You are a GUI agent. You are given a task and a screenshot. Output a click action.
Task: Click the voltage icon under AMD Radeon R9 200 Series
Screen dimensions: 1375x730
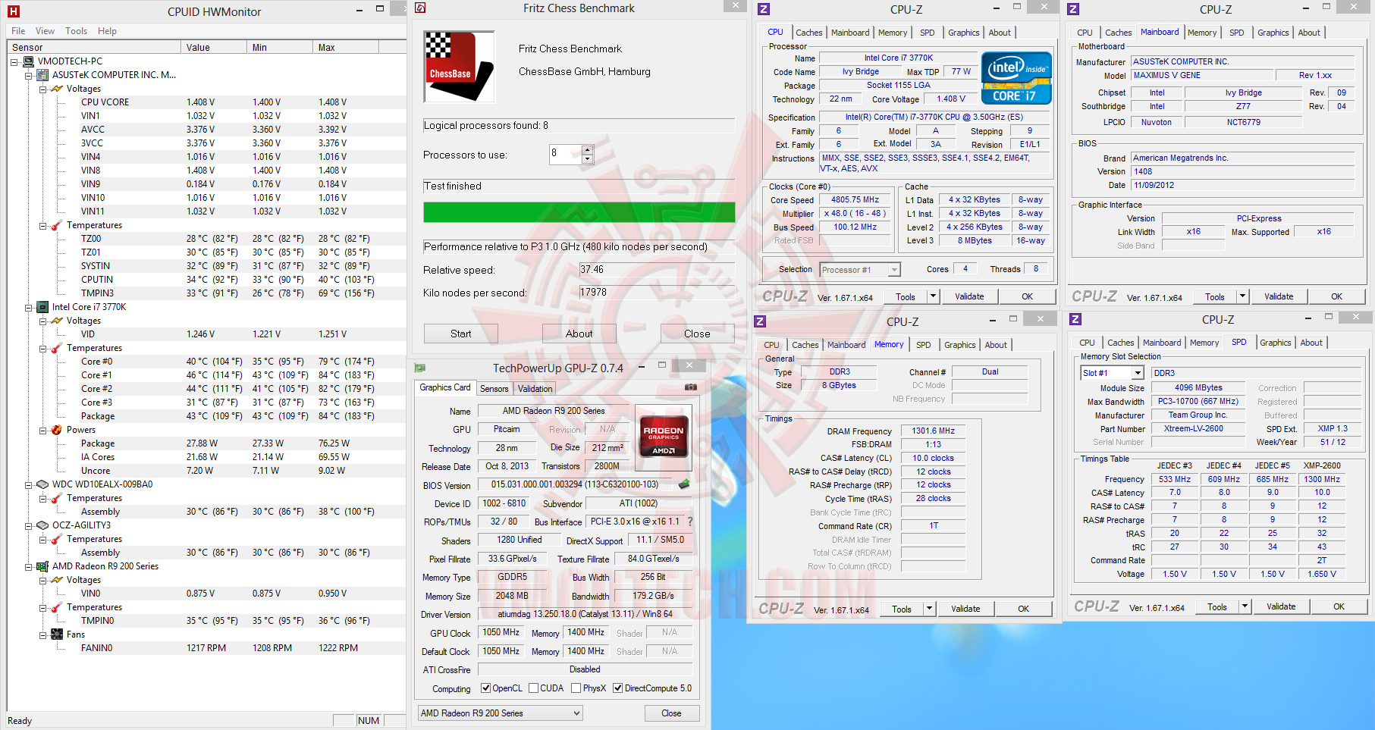pos(57,580)
